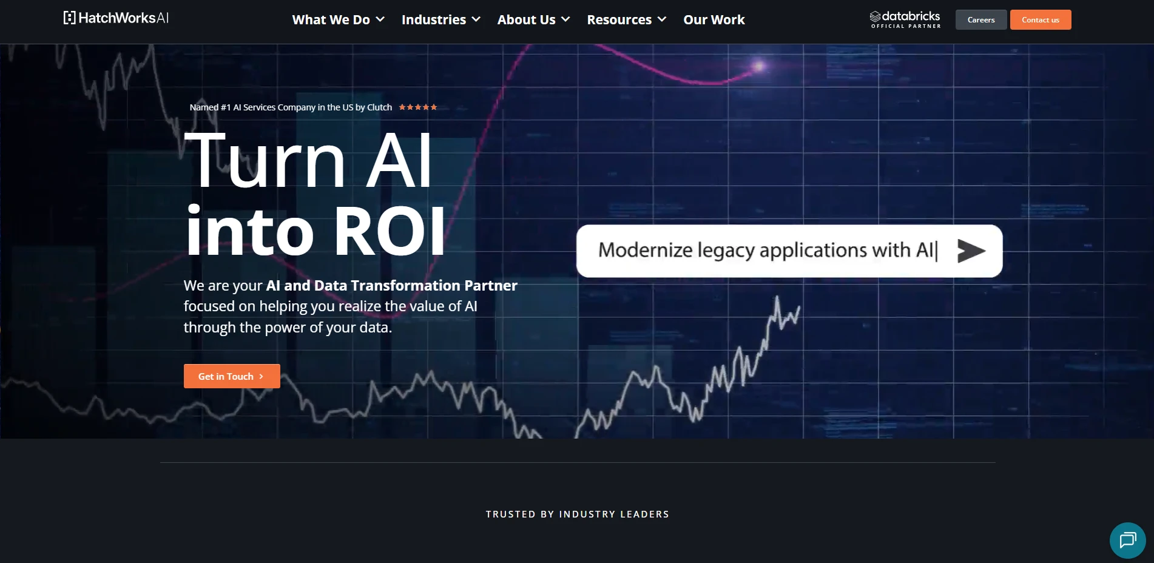This screenshot has width=1154, height=563.
Task: Click the Databricks official partner logo
Action: (x=905, y=19)
